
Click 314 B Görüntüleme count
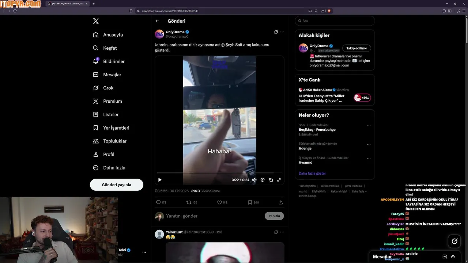[x=205, y=191]
